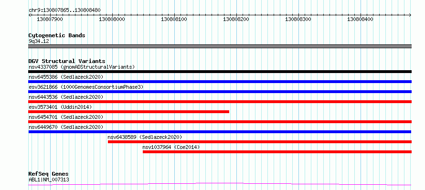Select the red nsv6443536 variant bar
The image size is (425, 190).
[220, 102]
